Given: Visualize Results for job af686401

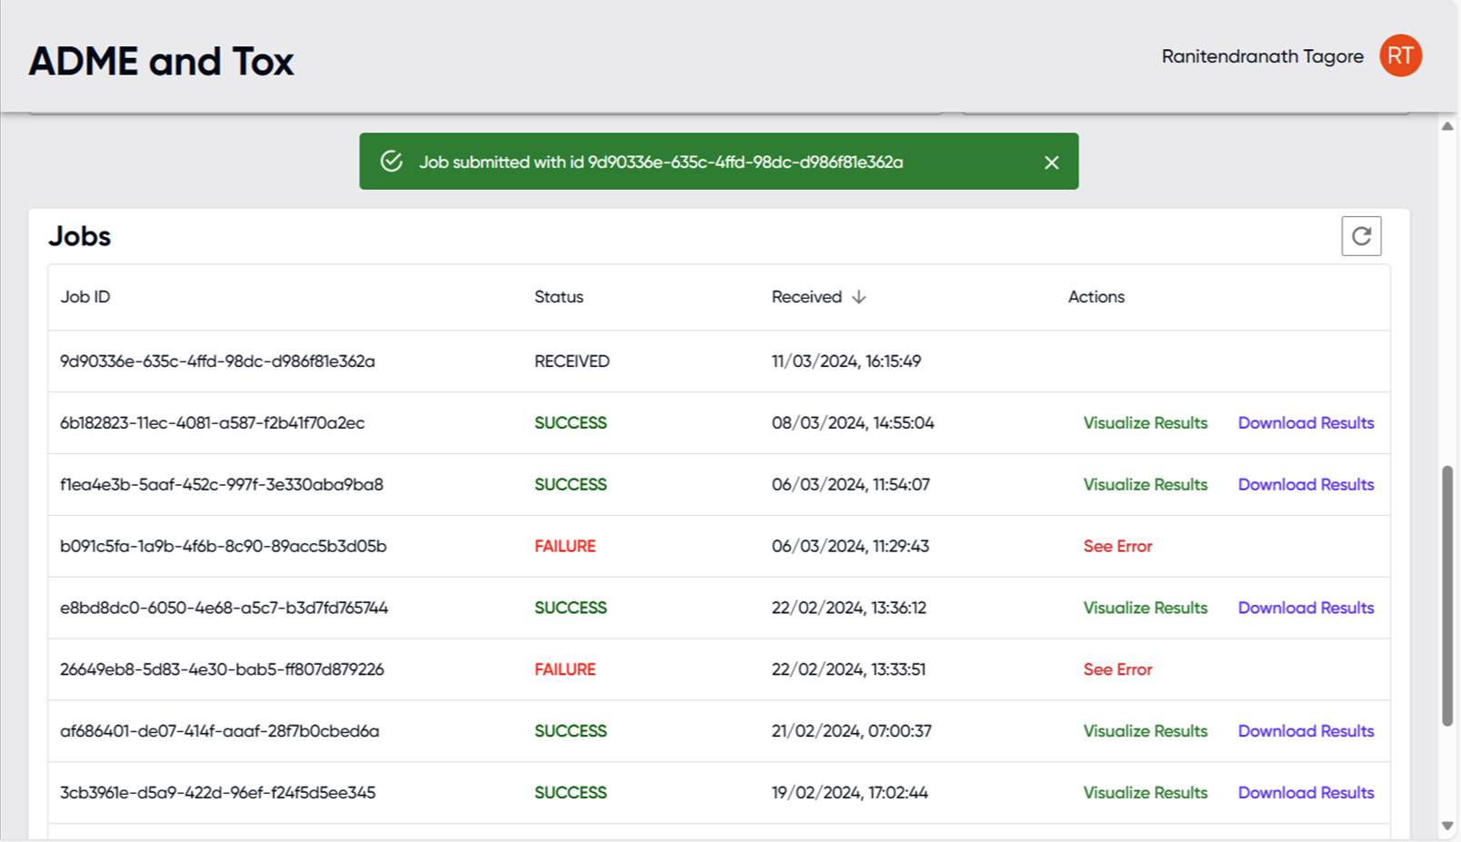Looking at the screenshot, I should tap(1146, 731).
